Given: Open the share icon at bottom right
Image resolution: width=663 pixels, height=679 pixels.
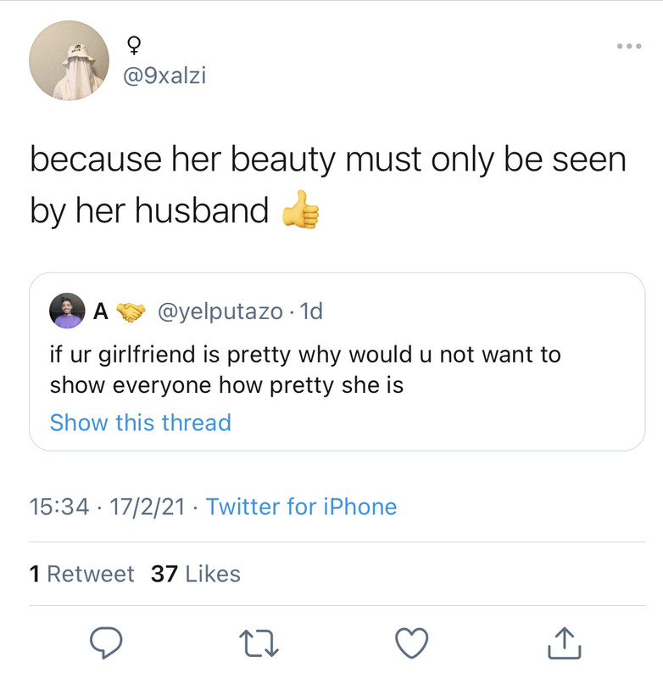Looking at the screenshot, I should [565, 644].
